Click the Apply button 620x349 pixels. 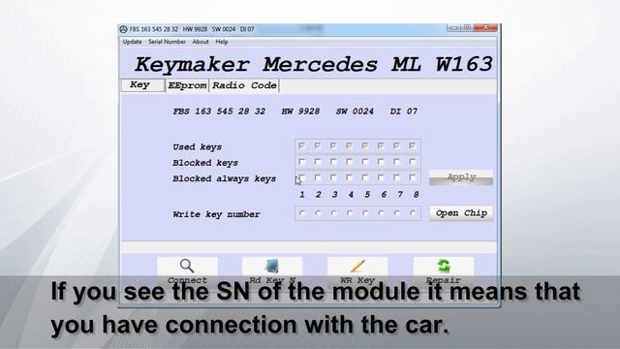tap(461, 177)
